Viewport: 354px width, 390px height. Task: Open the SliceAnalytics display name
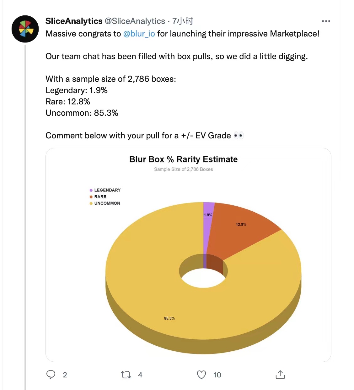pos(74,21)
